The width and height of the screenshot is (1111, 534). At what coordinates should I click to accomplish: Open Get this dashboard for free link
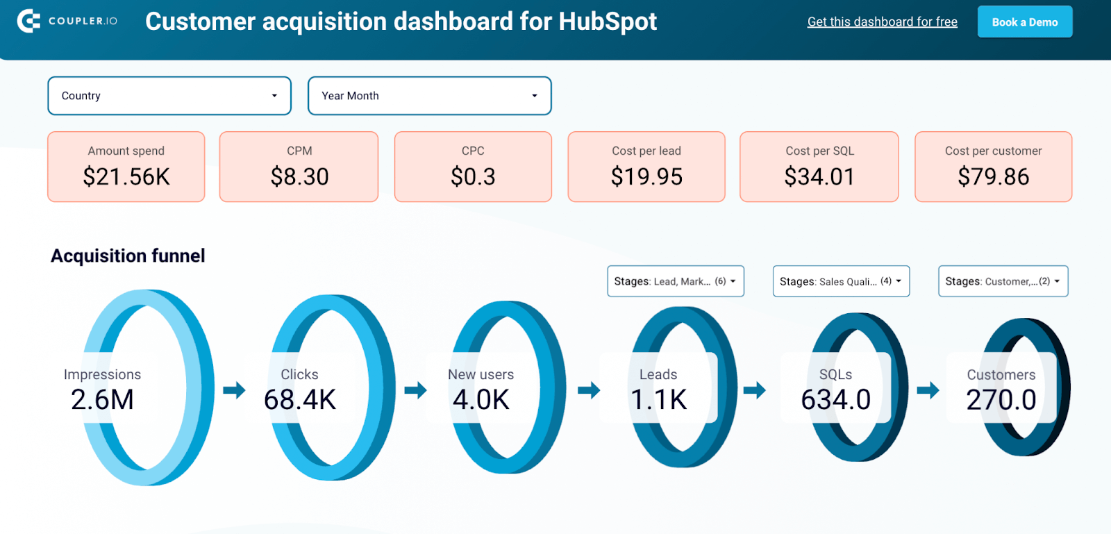(882, 22)
